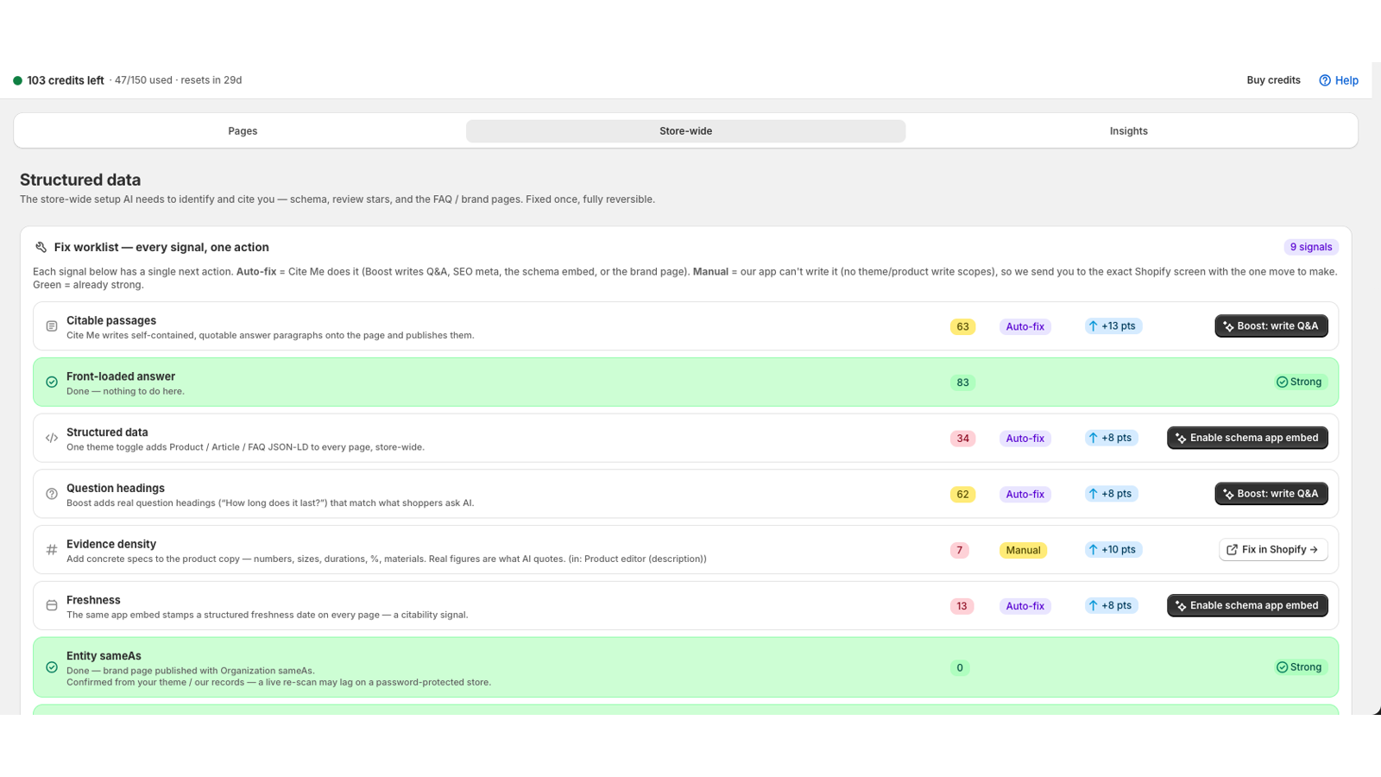
Task: Click score 7 on Evidence density
Action: coord(959,550)
